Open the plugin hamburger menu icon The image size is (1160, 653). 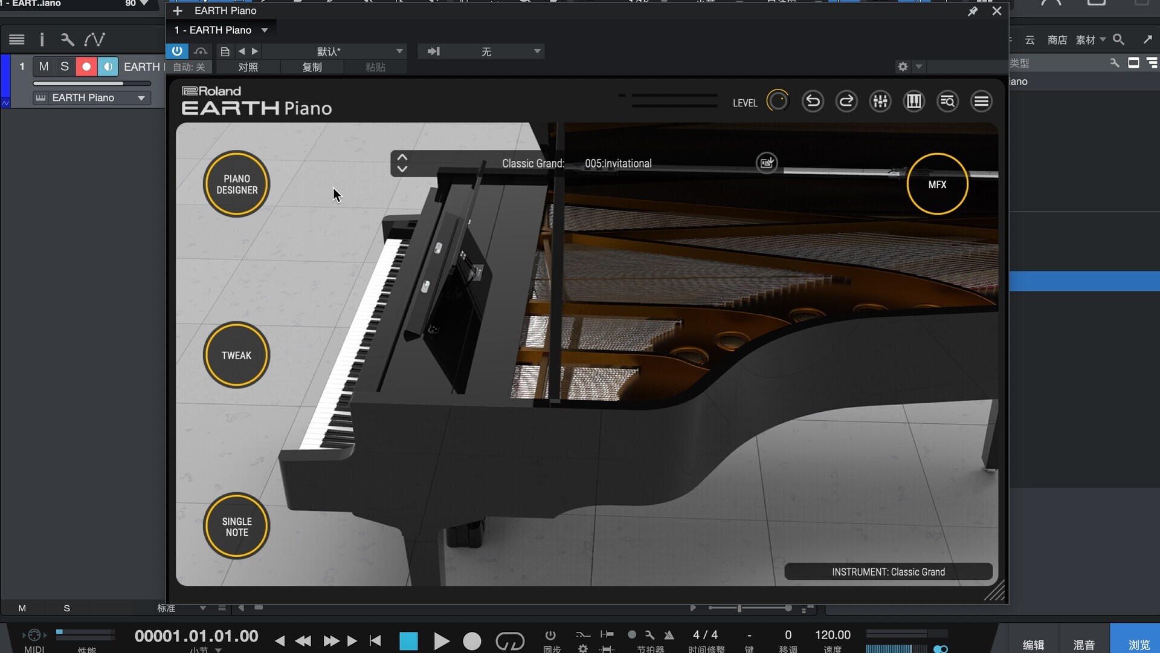982,102
